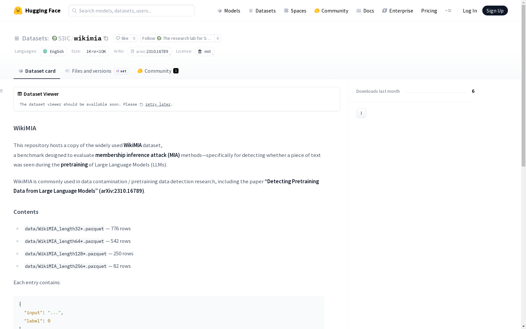Select the English language tag
526x329 pixels.
(53, 51)
